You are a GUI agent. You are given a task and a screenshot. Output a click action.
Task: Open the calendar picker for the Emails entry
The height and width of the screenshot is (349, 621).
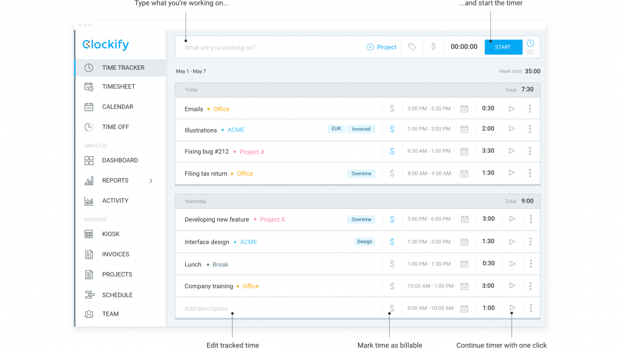point(464,109)
